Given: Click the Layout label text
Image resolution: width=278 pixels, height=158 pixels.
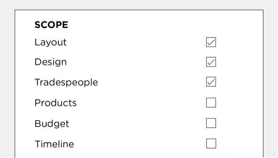Looking at the screenshot, I should (x=50, y=42).
